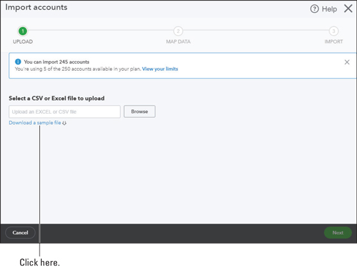Image resolution: width=357 pixels, height=268 pixels.
Task: Select step 3 Import circle
Action: (x=333, y=31)
